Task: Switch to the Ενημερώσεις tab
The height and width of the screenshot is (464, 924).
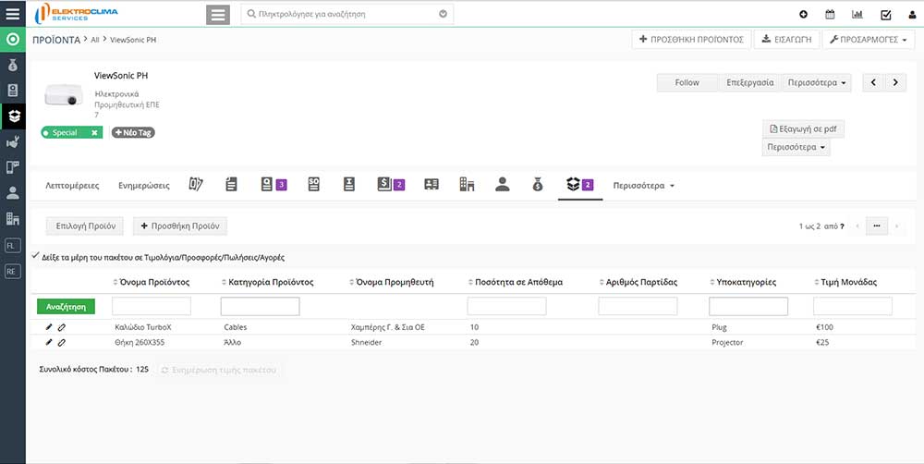Action: click(144, 185)
